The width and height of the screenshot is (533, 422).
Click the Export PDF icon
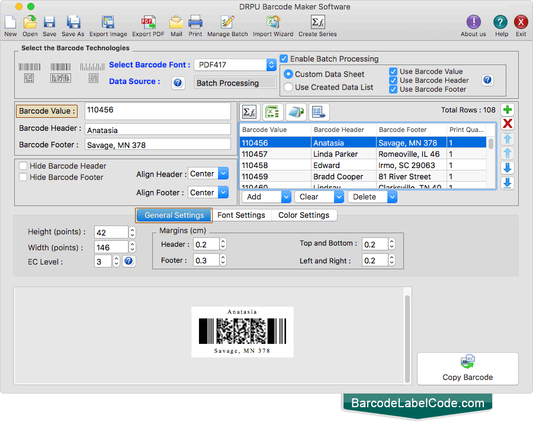[148, 22]
